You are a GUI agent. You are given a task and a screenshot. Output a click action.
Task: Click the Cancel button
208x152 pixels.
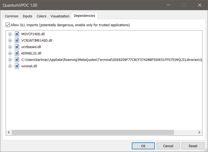tap(168, 146)
